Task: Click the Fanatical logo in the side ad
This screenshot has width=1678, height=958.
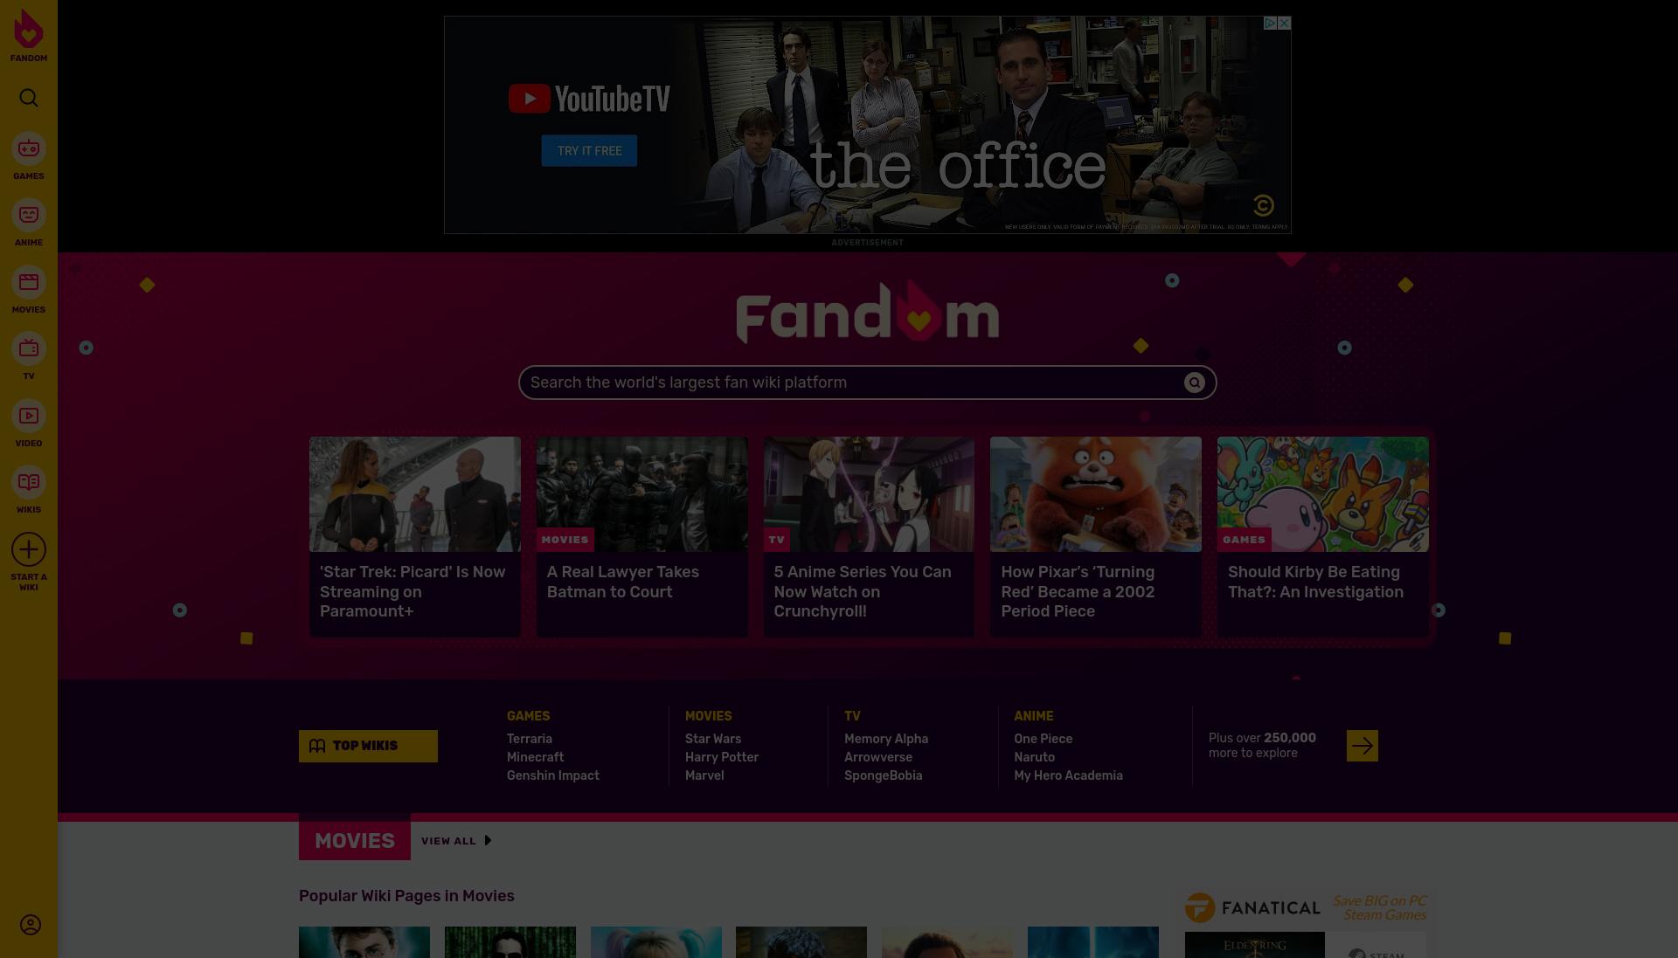Action: coord(1253,908)
